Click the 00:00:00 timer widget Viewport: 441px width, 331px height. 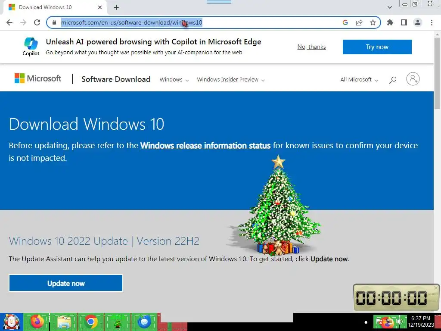click(397, 298)
